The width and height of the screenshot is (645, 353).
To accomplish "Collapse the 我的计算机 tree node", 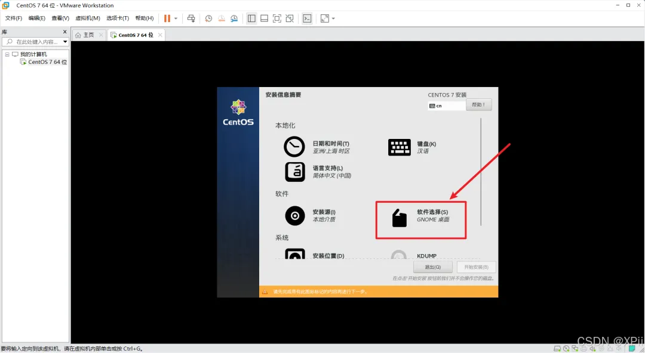I will [x=7, y=54].
